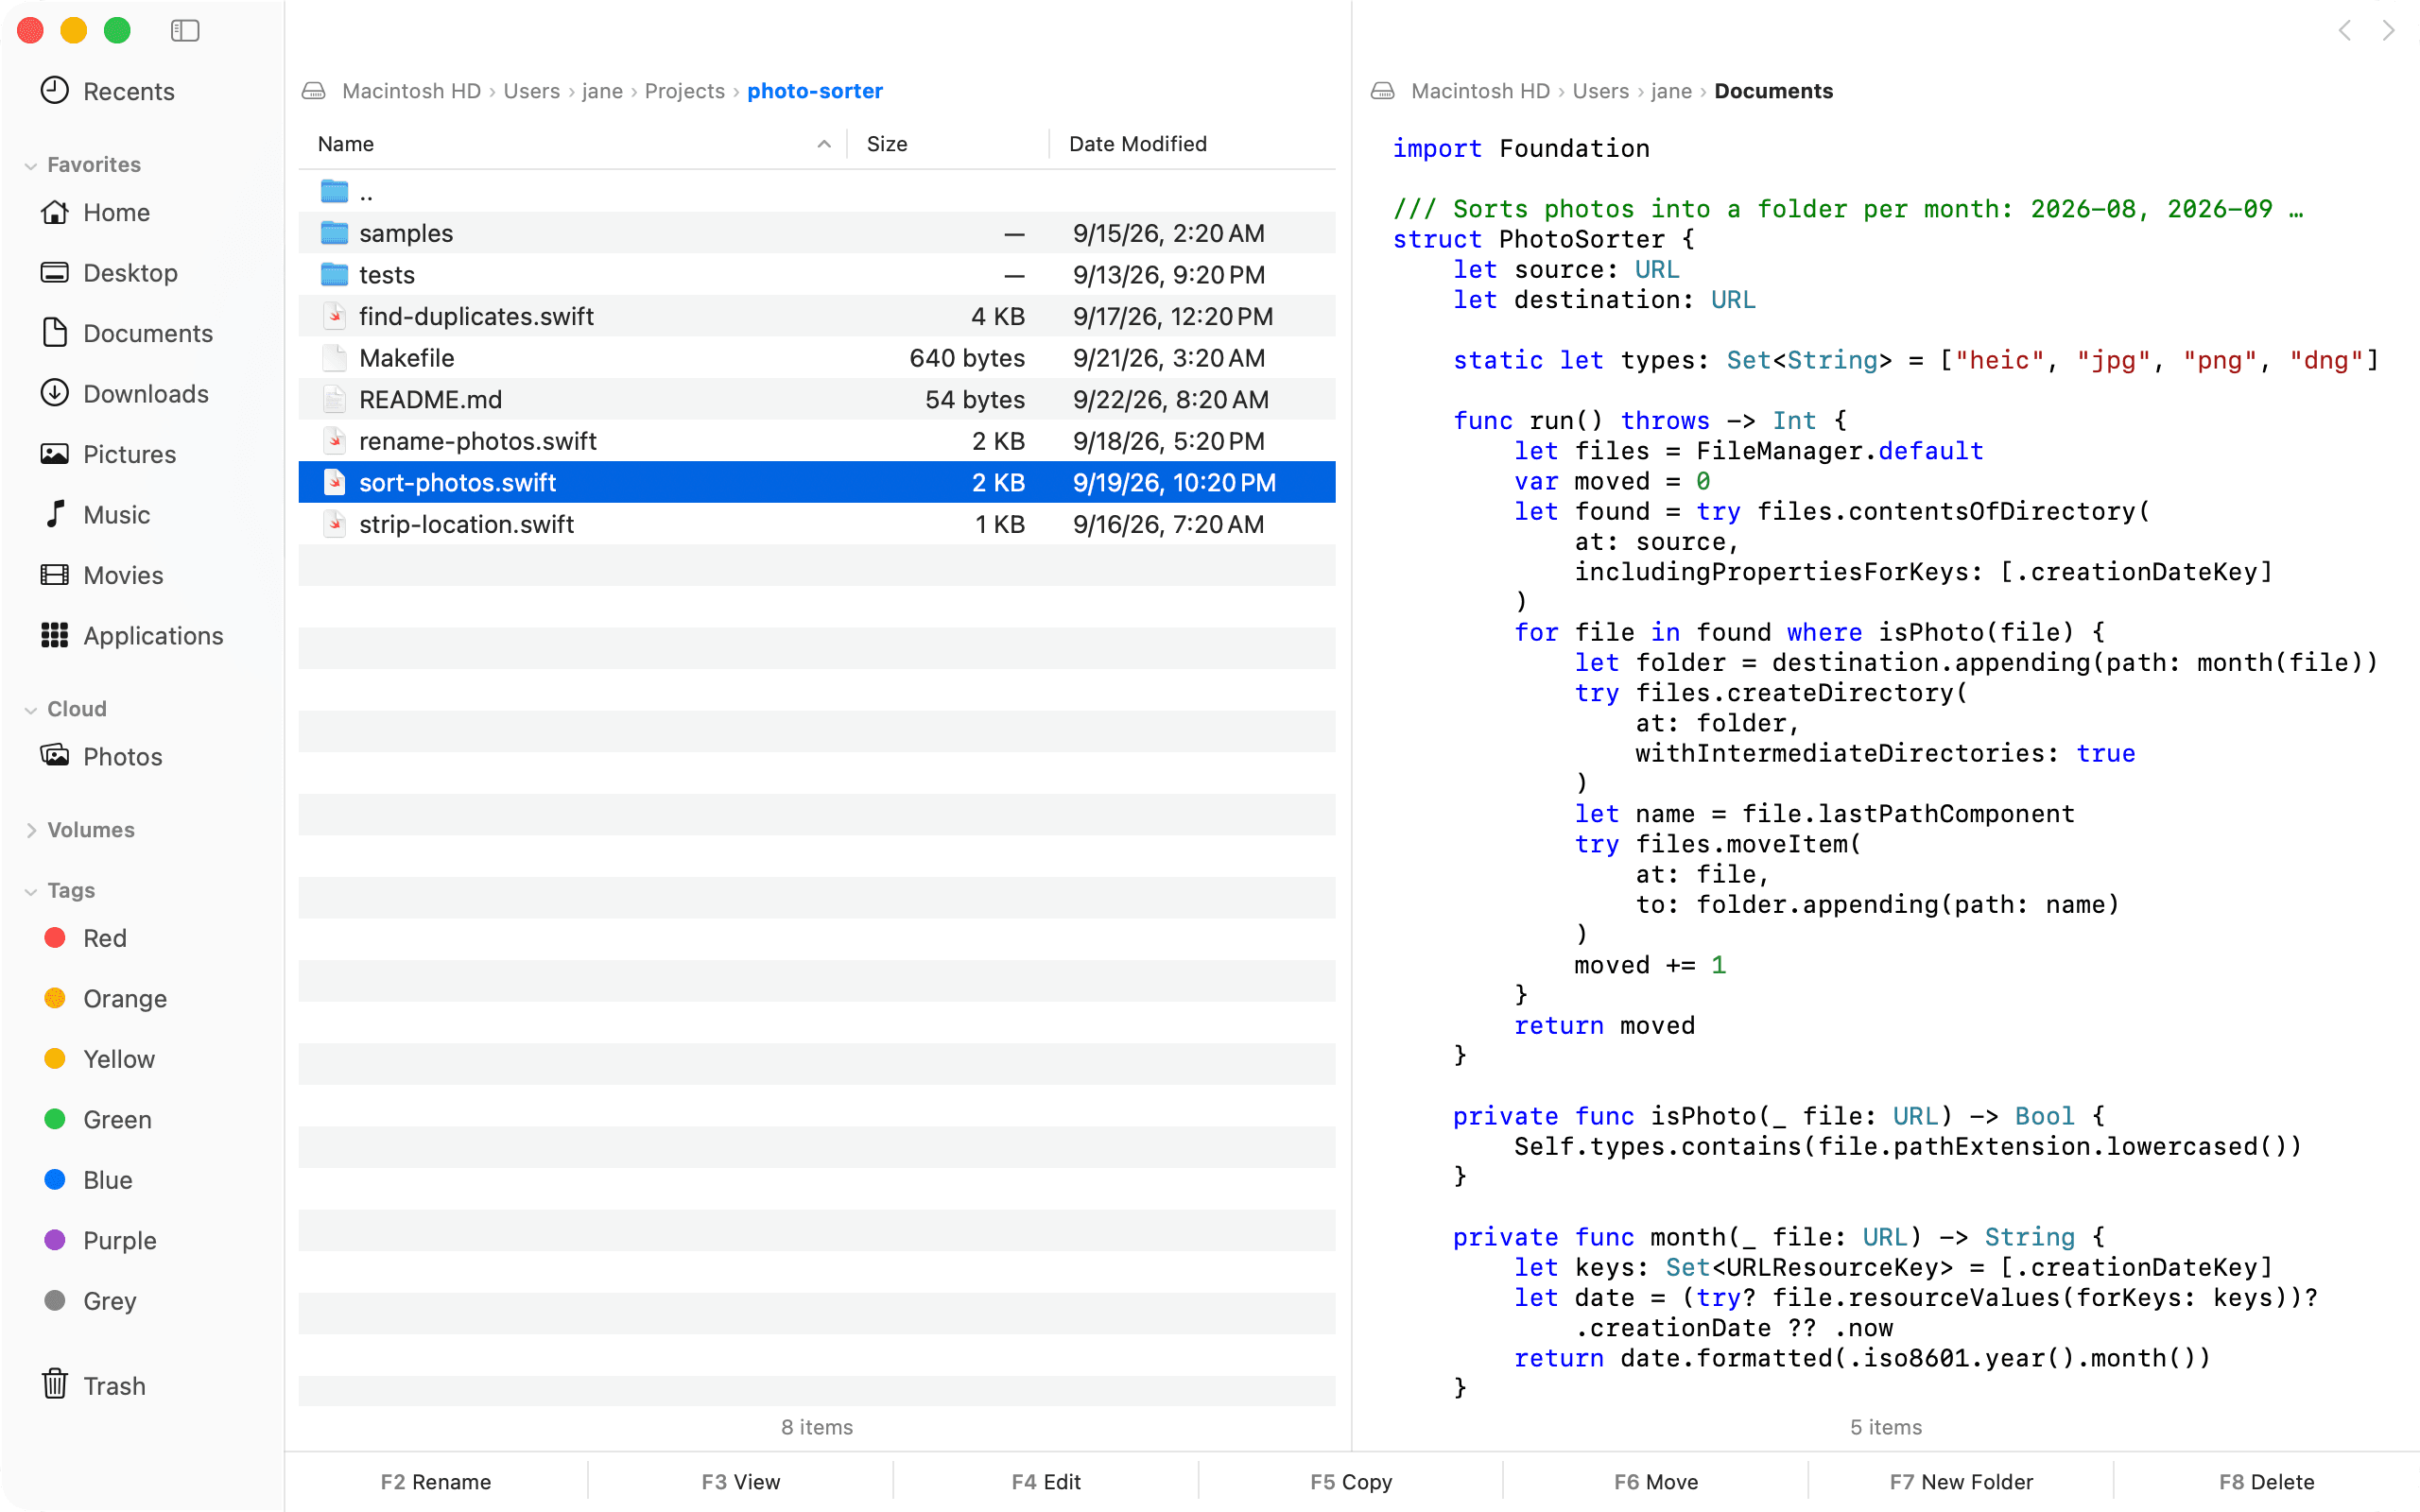Go back with the left chevron arrow
Viewport: 2420px width, 1512px height.
2345,31
